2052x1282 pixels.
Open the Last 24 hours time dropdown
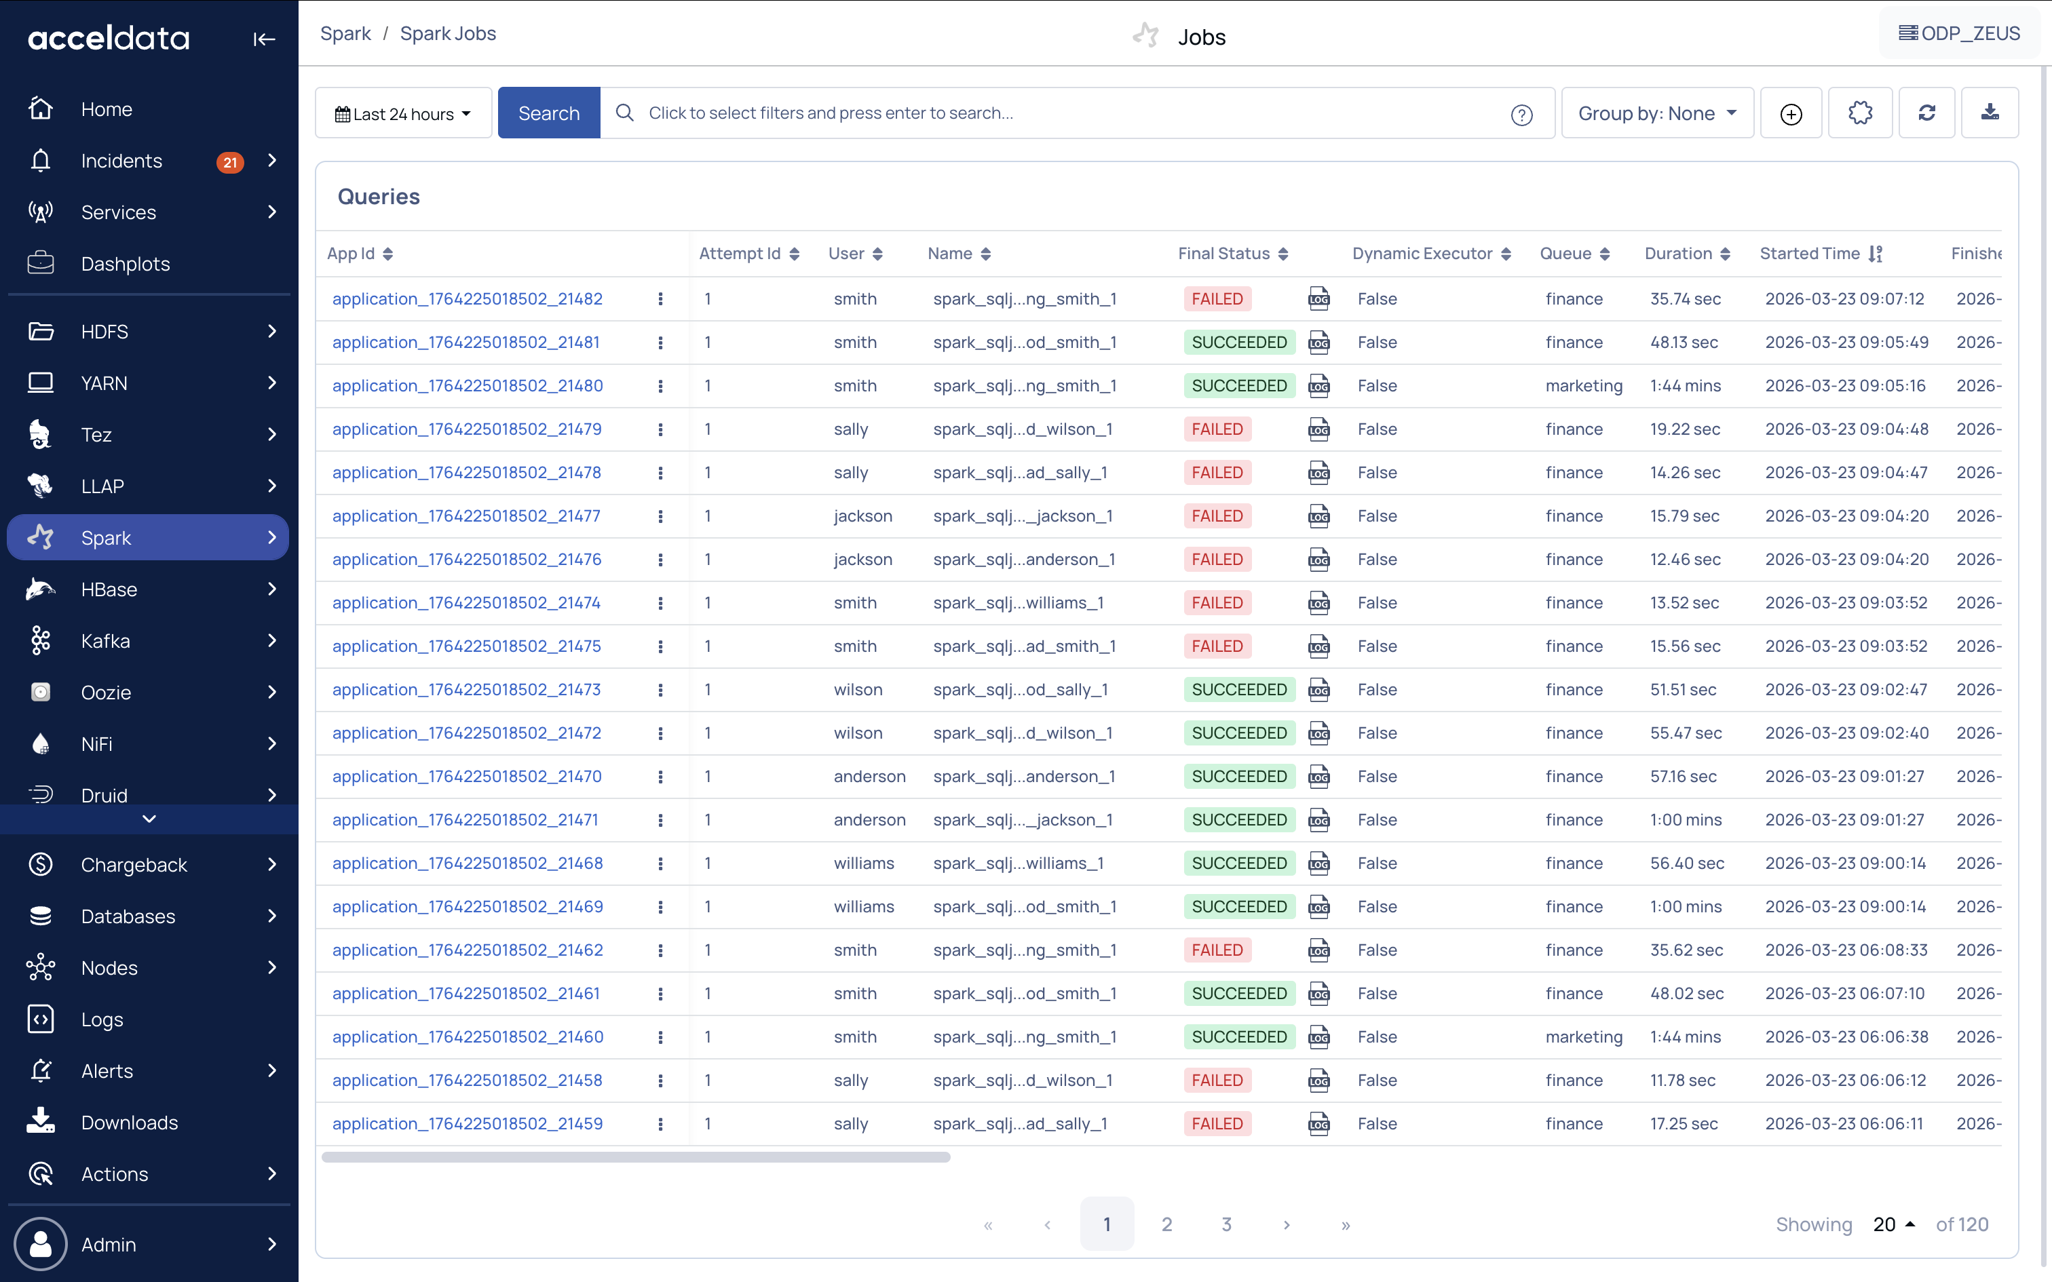click(403, 114)
